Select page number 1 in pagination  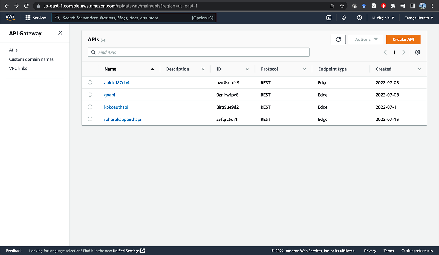tap(394, 52)
